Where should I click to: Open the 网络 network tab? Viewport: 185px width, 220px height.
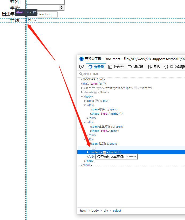(x=153, y=67)
